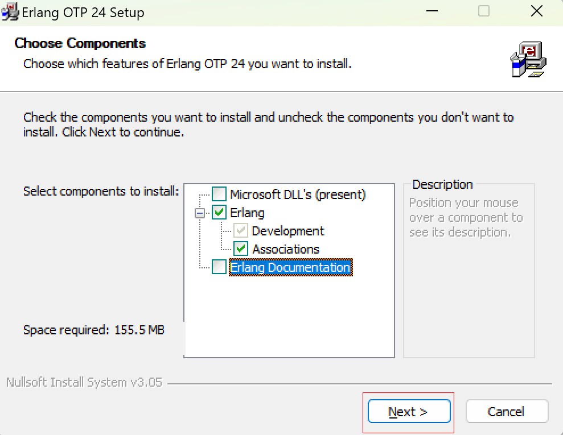This screenshot has width=563, height=435.
Task: Click the Space required: 155.5 MB text
Action: point(94,330)
